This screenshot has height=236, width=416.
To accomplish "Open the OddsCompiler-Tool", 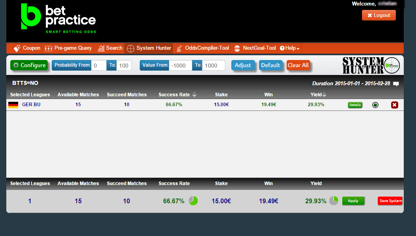I will coord(203,48).
